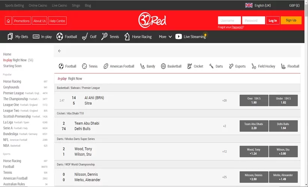Open My-Bets bookmark icon

pyautogui.click(x=10, y=36)
